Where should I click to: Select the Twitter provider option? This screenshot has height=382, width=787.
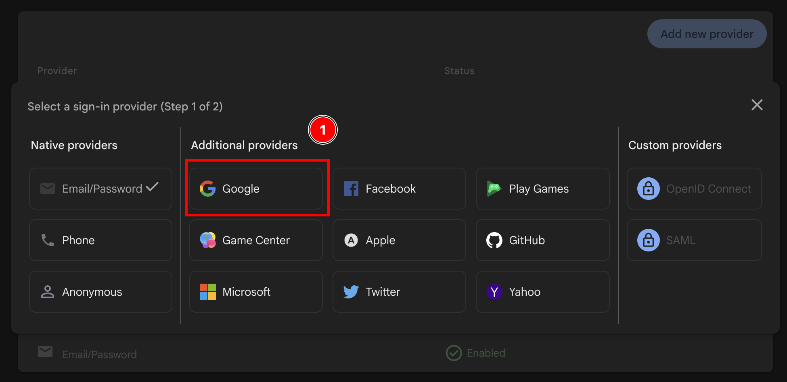point(399,292)
